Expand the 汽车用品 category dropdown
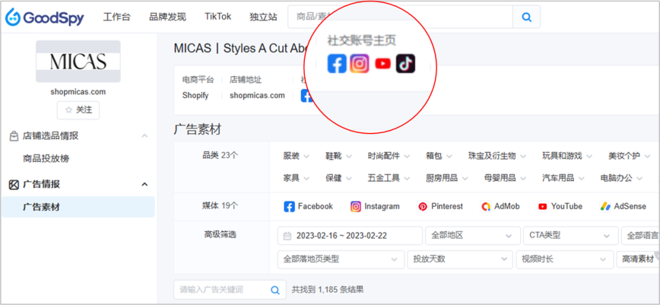Screen dimensions: 660x305 pyautogui.click(x=563, y=178)
